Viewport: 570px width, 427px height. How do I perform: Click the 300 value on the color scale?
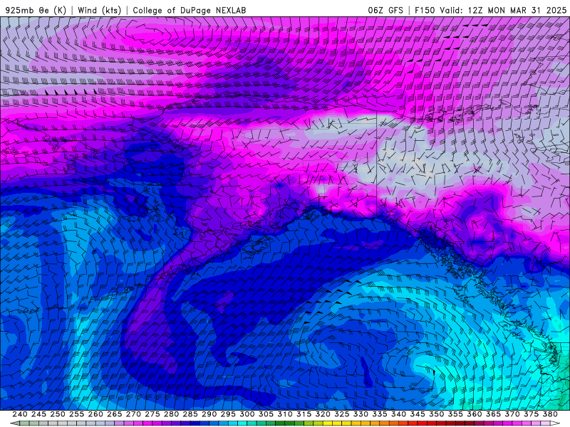point(247,414)
